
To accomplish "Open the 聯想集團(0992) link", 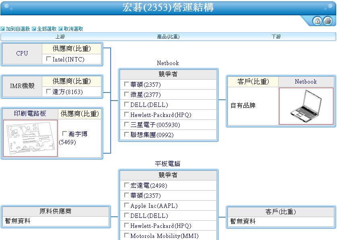I will (152, 135).
